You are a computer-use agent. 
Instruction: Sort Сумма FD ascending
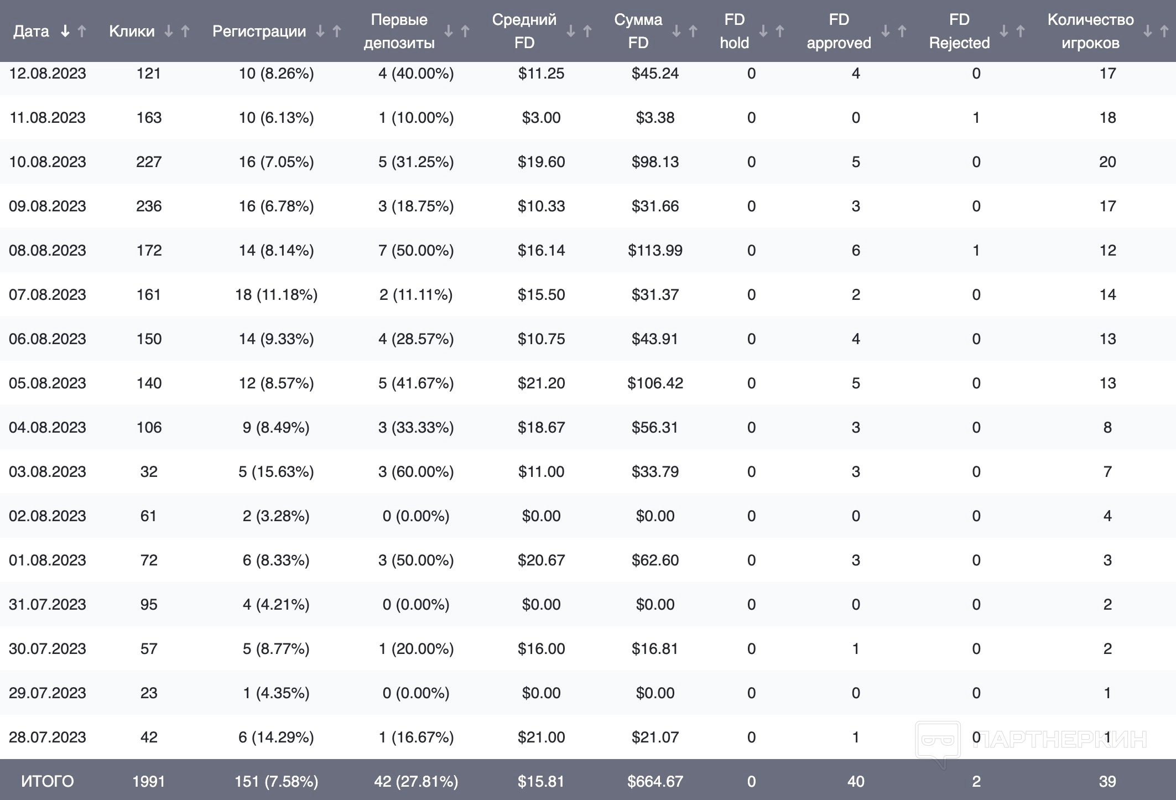point(693,32)
